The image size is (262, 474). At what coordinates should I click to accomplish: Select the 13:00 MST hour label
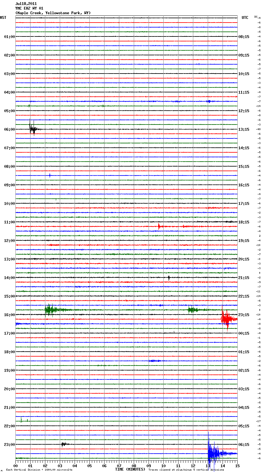(10, 259)
